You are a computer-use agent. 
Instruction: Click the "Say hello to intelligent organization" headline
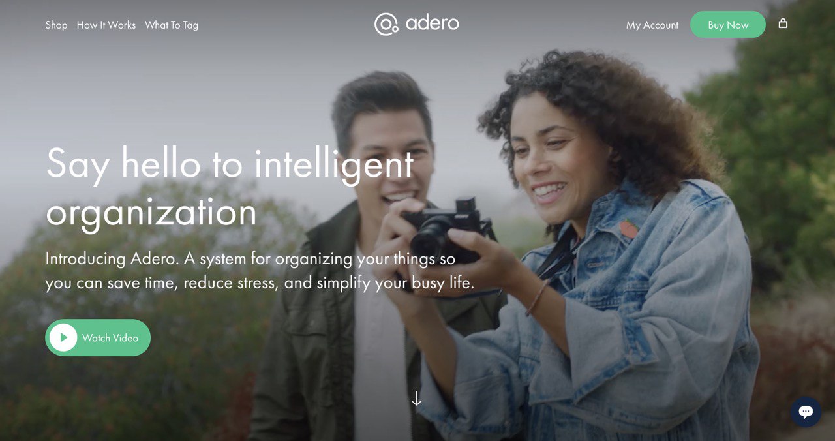pos(230,187)
